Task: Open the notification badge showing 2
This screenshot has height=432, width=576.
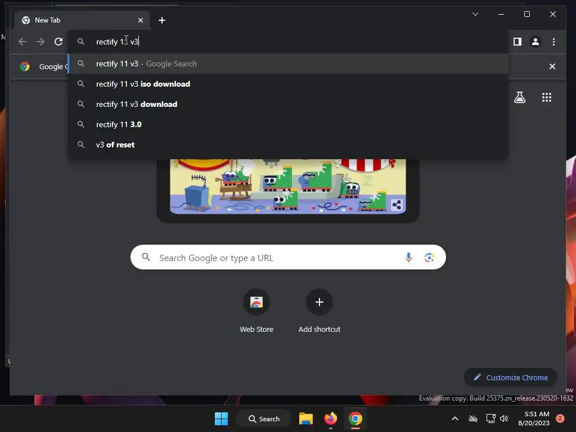Action: pyautogui.click(x=560, y=418)
